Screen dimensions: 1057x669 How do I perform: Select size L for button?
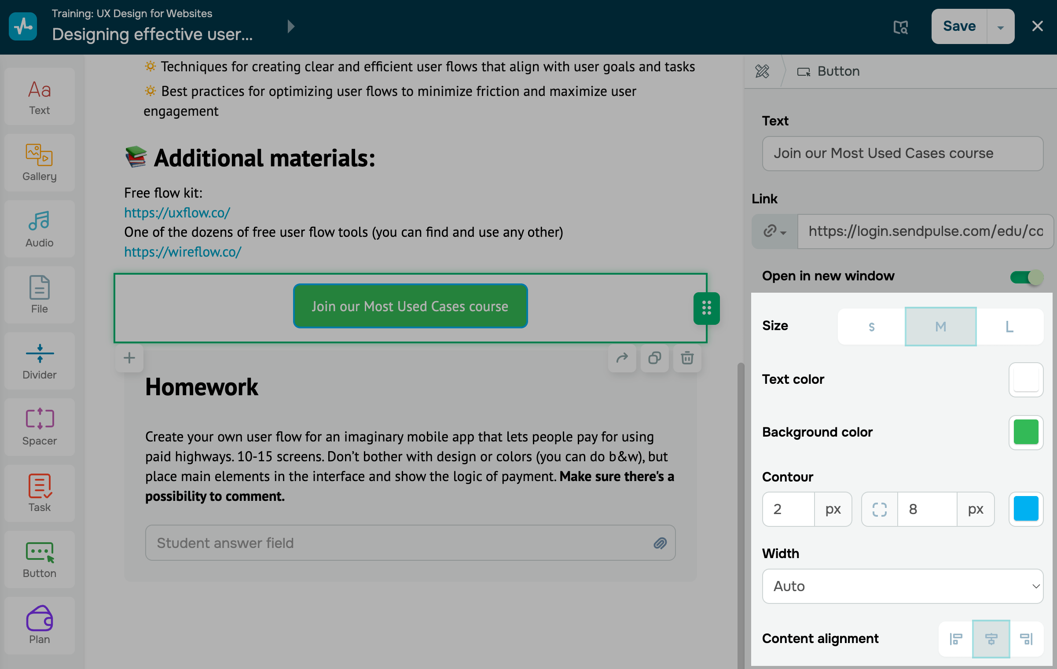click(x=1009, y=327)
